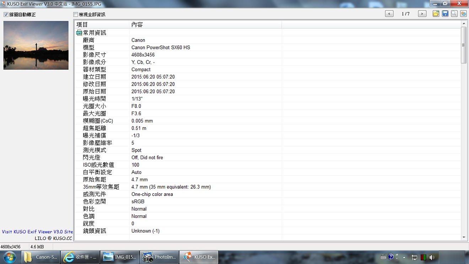Click the sunset photo thumbnail preview
This screenshot has width=469, height=264.
click(36, 45)
